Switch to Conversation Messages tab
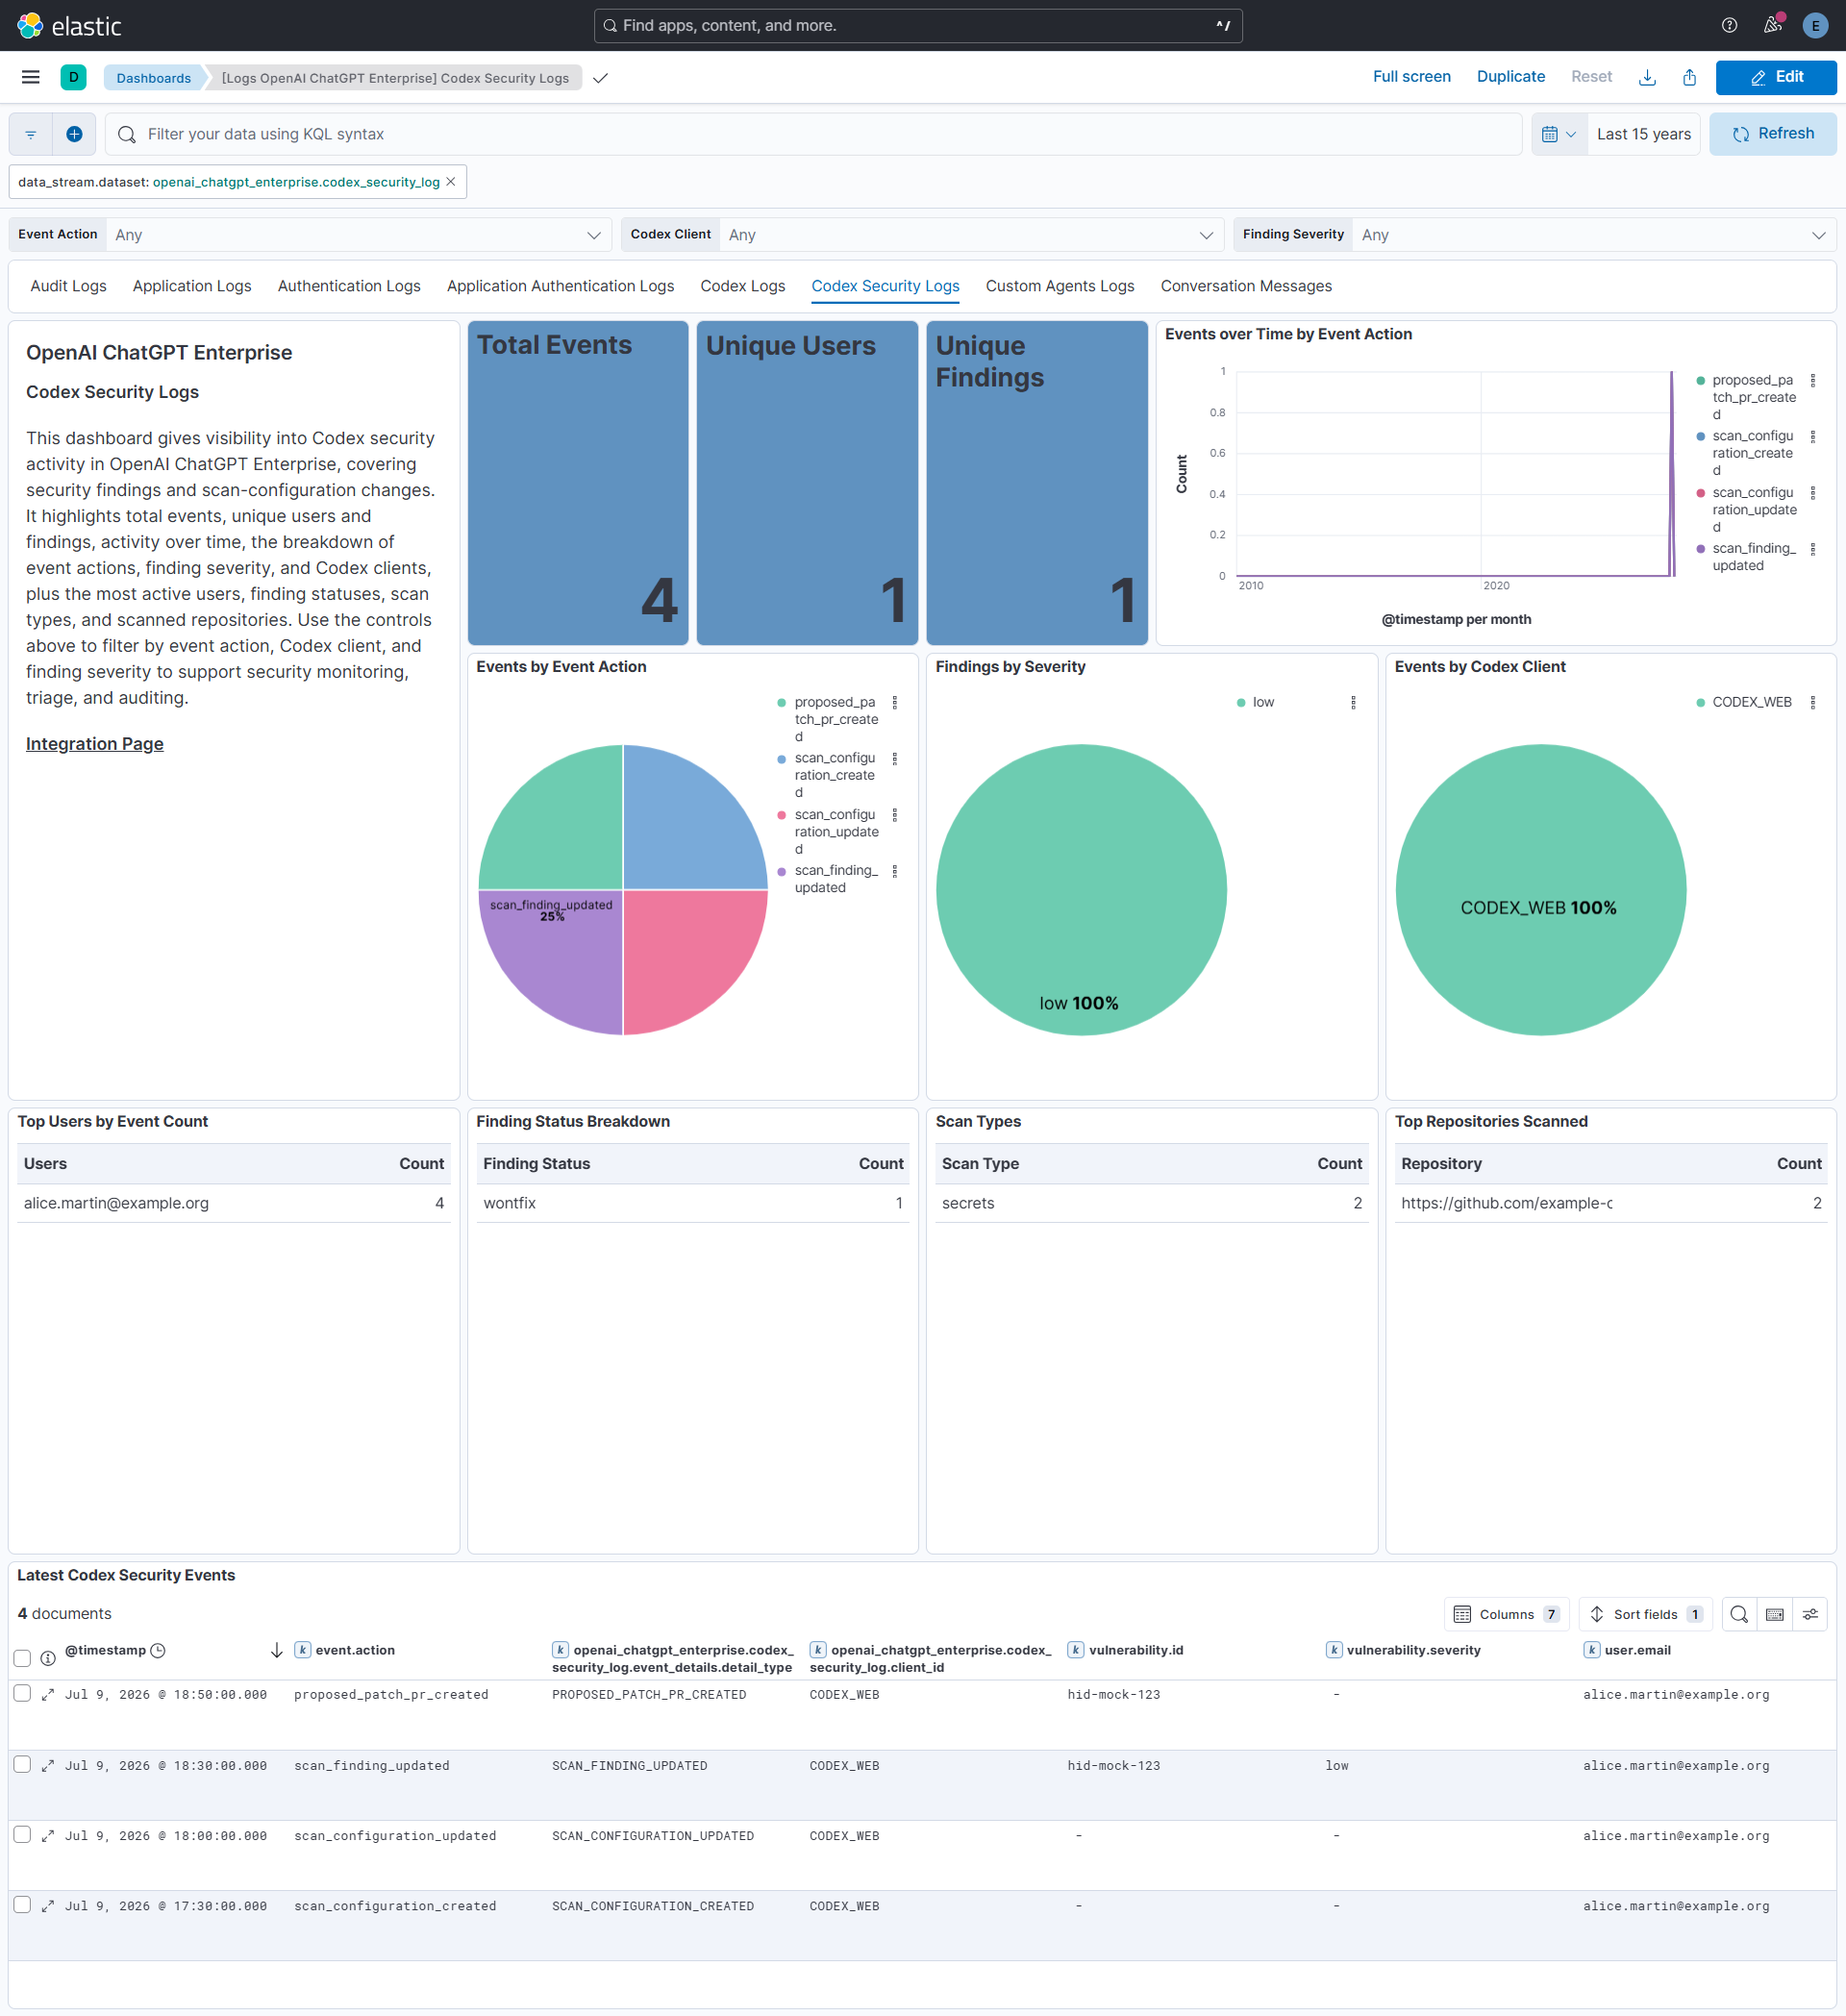Image resolution: width=1846 pixels, height=2016 pixels. pyautogui.click(x=1246, y=286)
